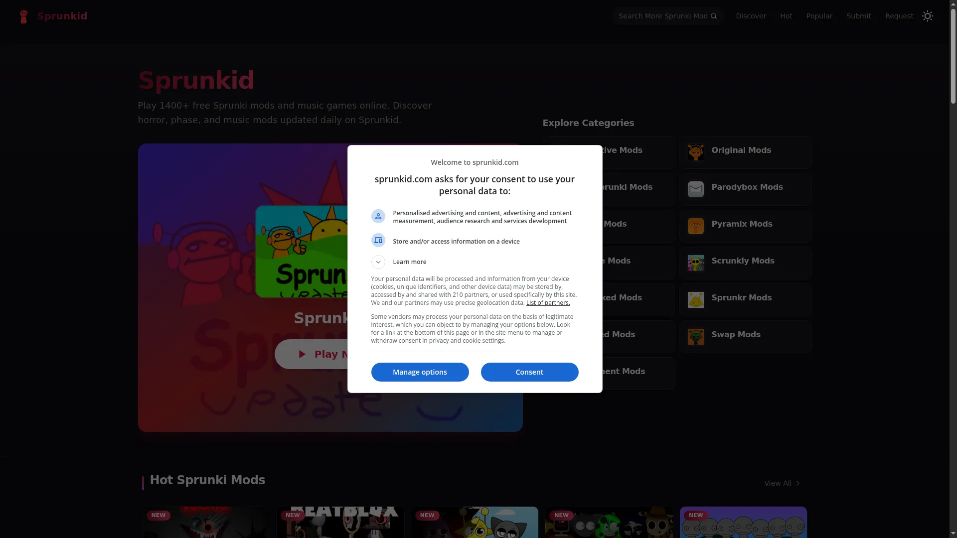Click the Original Mods category icon
The height and width of the screenshot is (538, 957).
[695, 152]
